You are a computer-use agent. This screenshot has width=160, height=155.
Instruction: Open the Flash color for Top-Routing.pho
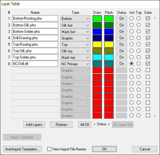click(x=109, y=44)
